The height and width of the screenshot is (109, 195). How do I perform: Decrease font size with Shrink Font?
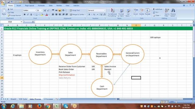48,10
